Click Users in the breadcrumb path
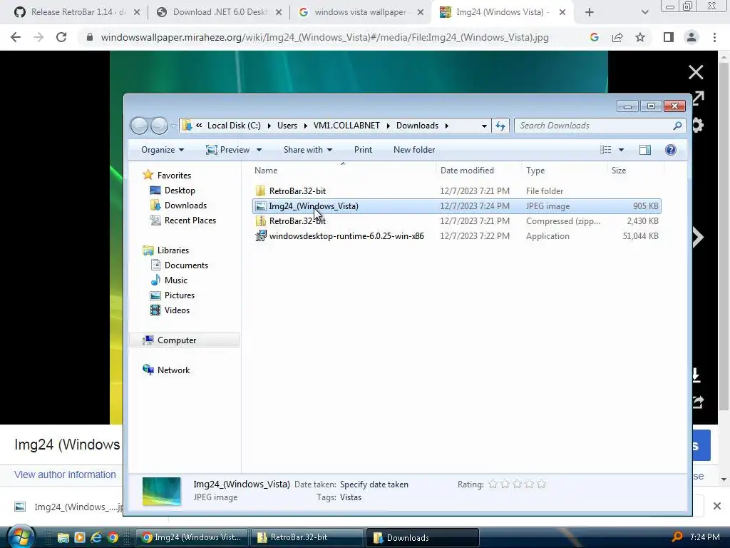This screenshot has width=730, height=548. [287, 126]
